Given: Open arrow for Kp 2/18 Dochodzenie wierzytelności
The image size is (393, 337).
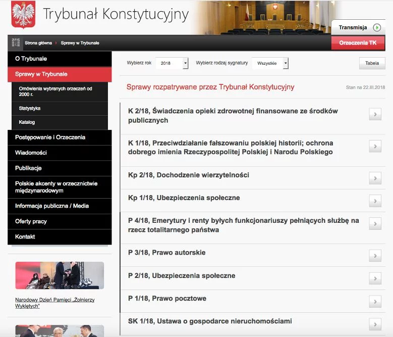Looking at the screenshot, I should pyautogui.click(x=375, y=178).
